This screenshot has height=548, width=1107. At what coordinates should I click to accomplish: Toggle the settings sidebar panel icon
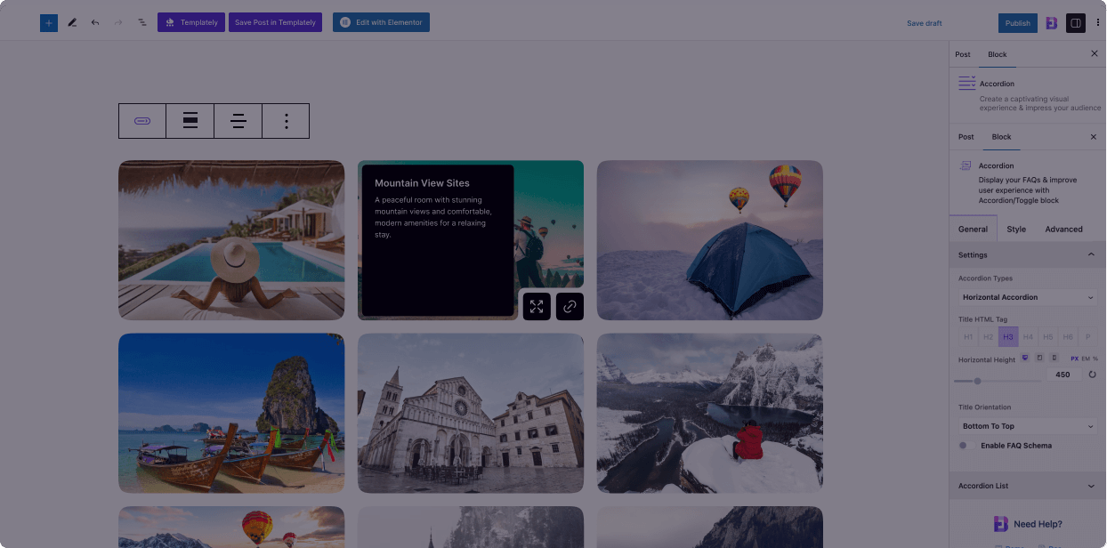(x=1076, y=23)
